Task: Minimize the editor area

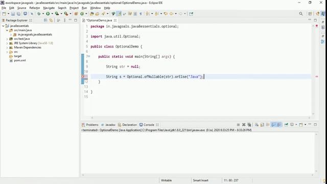Action: pyautogui.click(x=310, y=20)
